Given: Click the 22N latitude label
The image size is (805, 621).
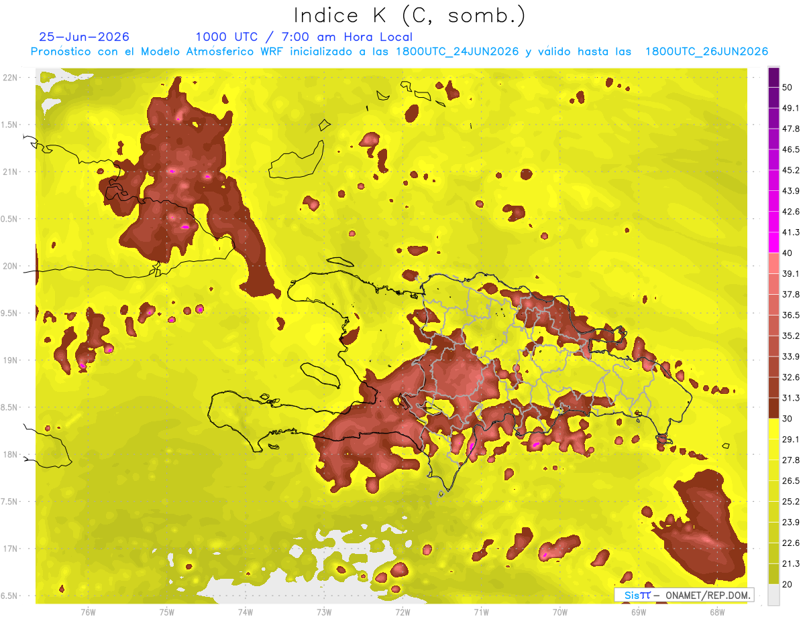Looking at the screenshot, I should click(x=11, y=78).
